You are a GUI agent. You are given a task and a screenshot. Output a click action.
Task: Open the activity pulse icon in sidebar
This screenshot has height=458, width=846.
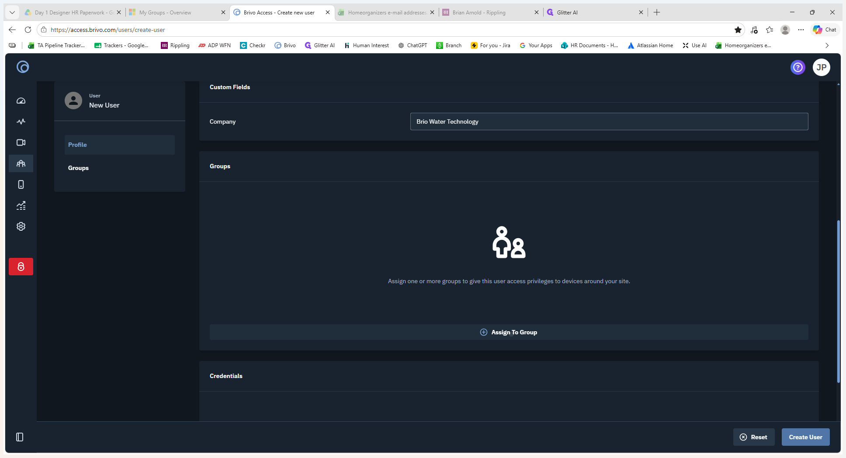(x=21, y=121)
